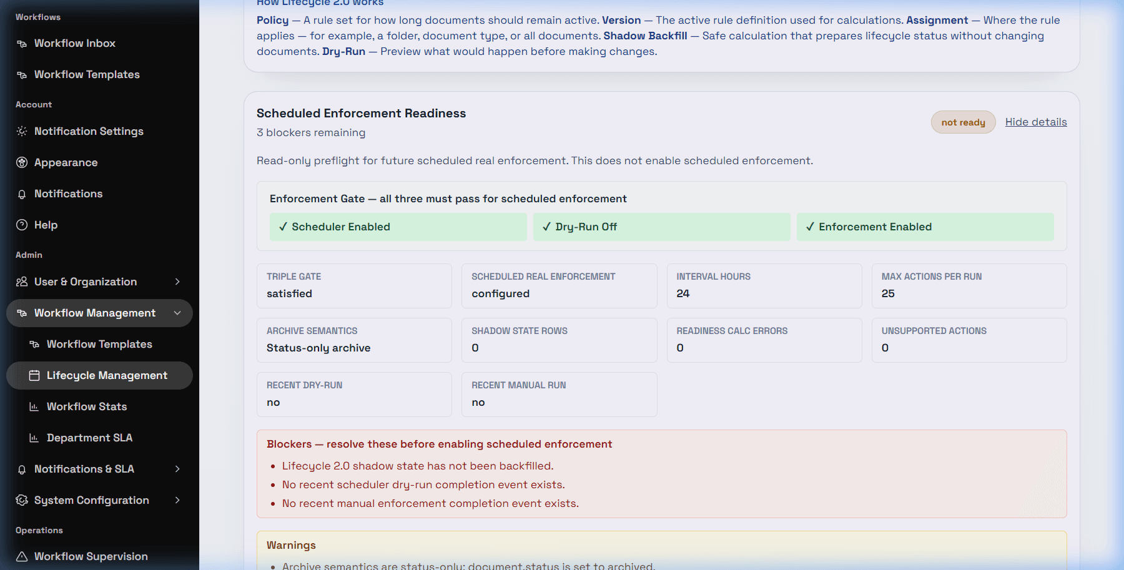
Task: Click the Warnings heading
Action: point(291,545)
